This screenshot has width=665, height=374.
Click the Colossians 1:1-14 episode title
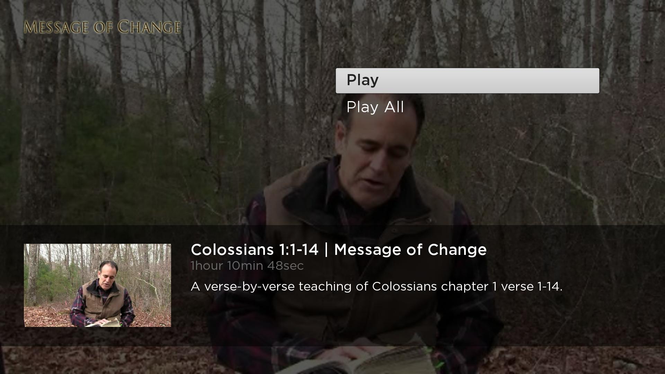(x=338, y=250)
